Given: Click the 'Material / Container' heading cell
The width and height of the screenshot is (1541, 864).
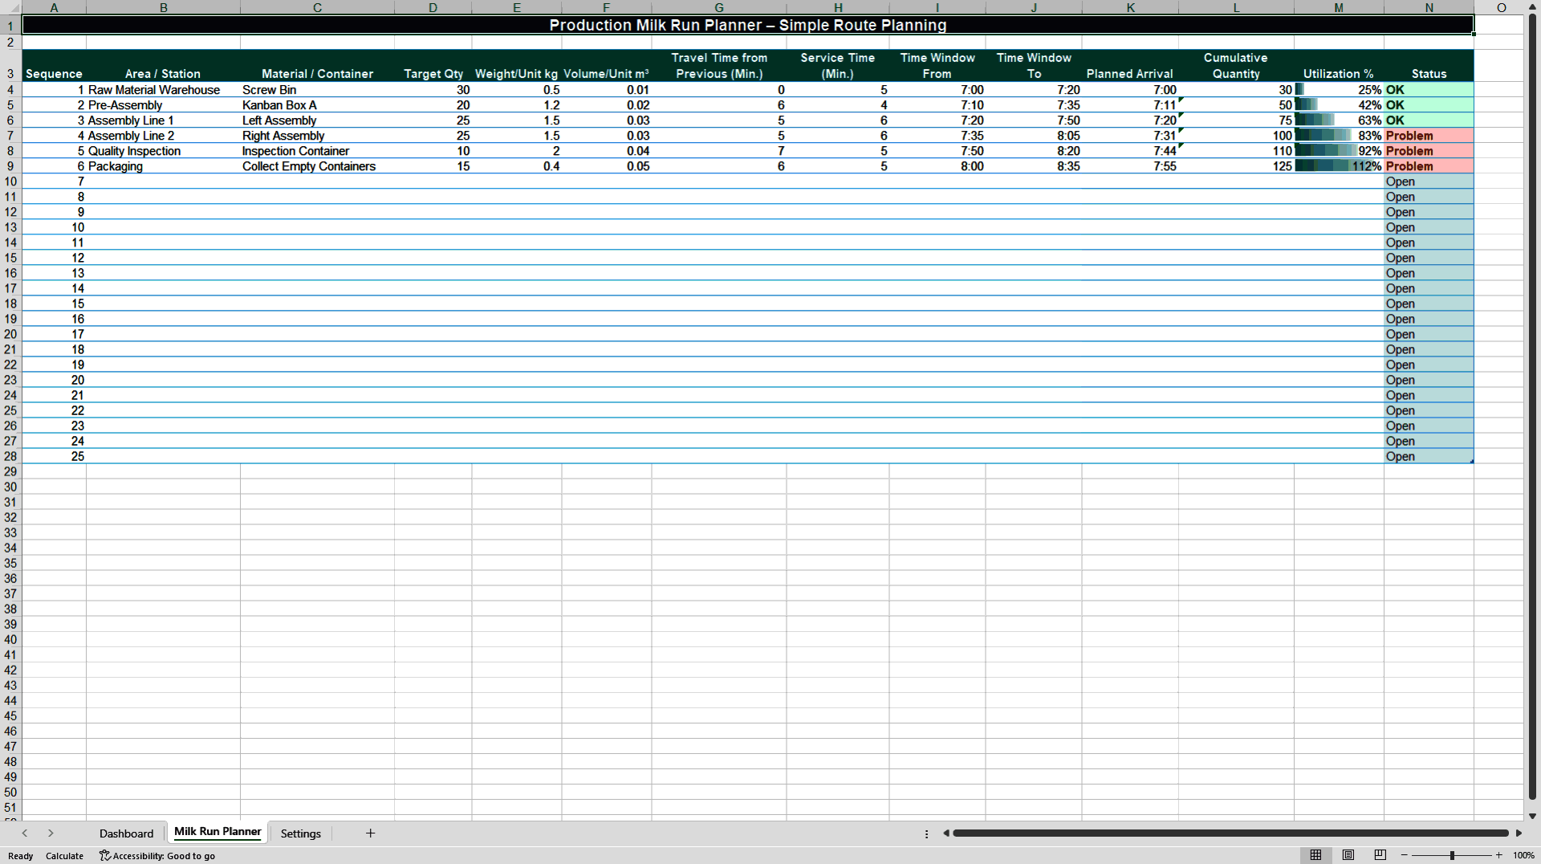Looking at the screenshot, I should pyautogui.click(x=317, y=66).
